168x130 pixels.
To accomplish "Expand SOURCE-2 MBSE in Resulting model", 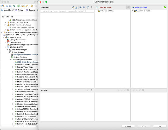I will (132, 11).
